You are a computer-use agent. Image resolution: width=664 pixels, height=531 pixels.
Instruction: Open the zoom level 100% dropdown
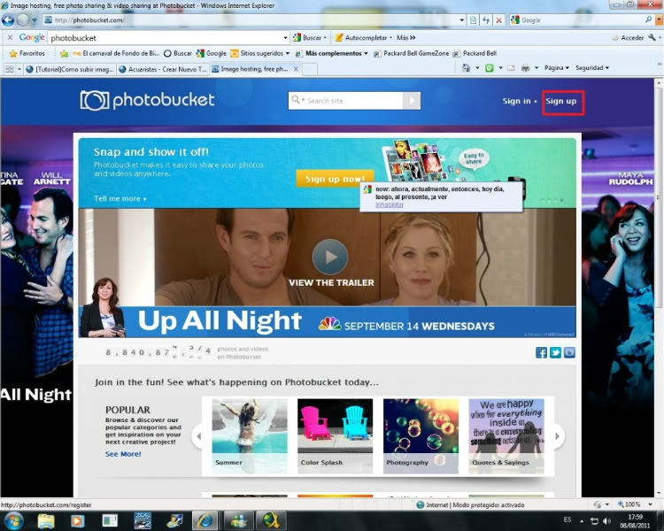tap(650, 504)
